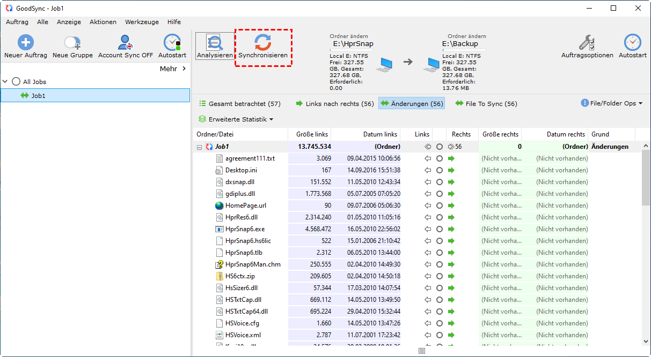Click the Synchronisieren sync icon

click(263, 43)
